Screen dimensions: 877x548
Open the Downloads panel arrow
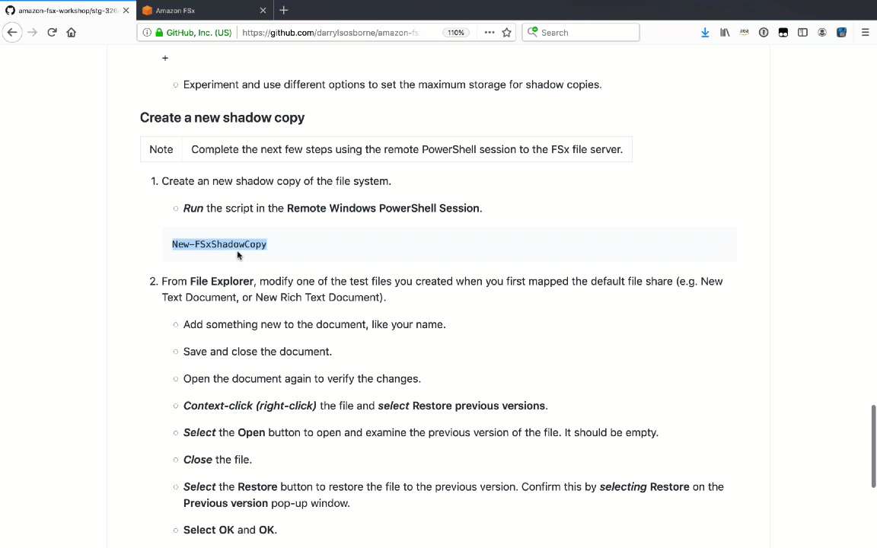[705, 33]
